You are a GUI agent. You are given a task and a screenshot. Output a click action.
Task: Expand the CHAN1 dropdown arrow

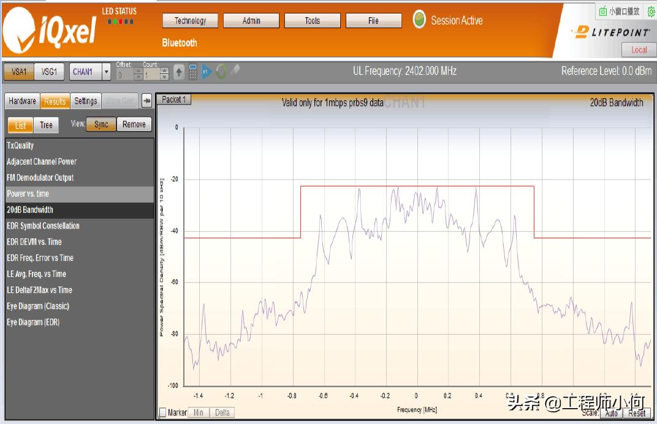[107, 72]
